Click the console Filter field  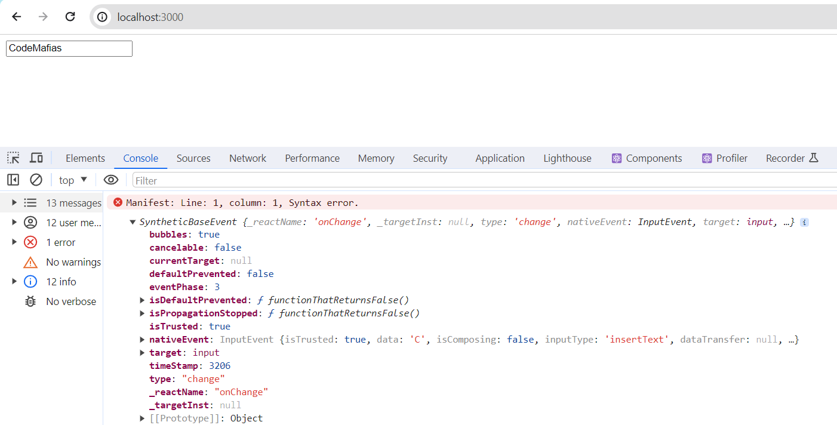coord(485,180)
